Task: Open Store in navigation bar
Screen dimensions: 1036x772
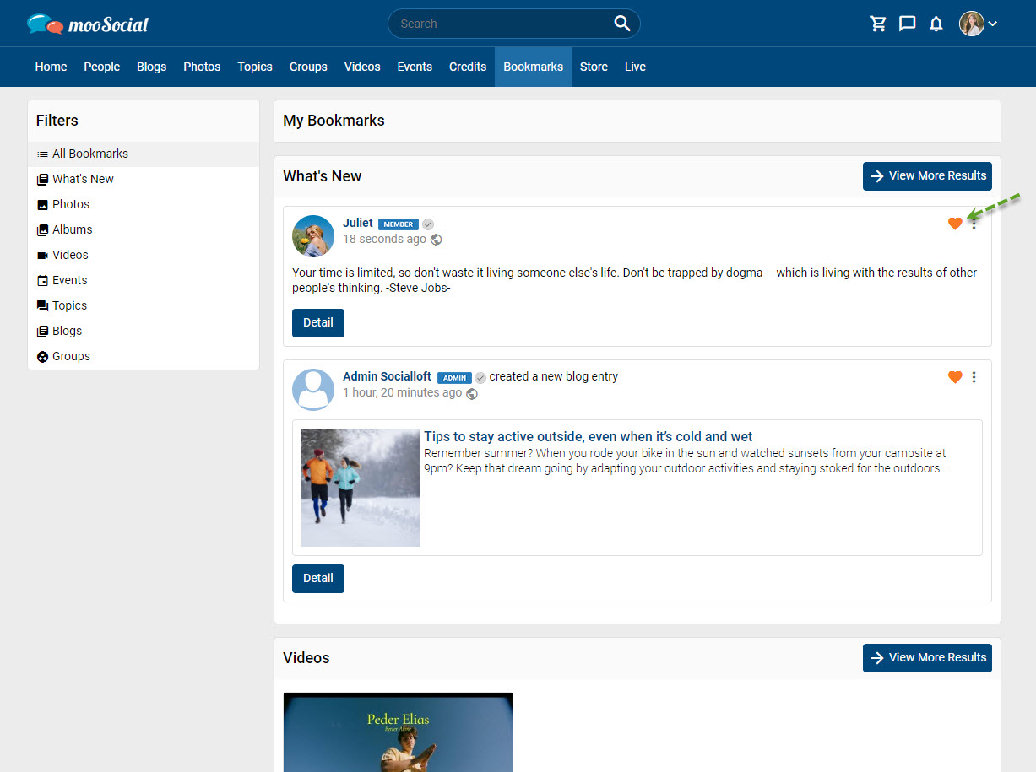Action: 594,67
